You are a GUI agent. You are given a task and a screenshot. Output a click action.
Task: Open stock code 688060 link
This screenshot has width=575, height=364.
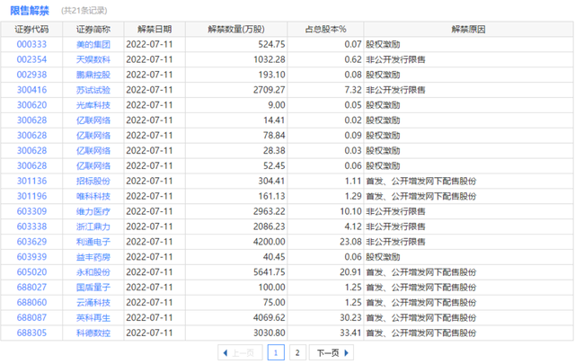[31, 302]
